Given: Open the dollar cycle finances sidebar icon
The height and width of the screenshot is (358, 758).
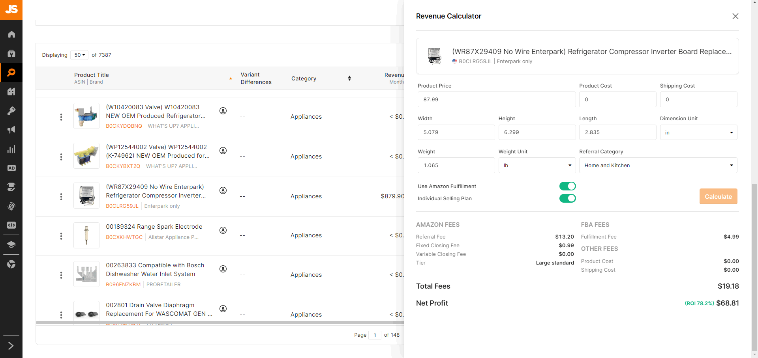Looking at the screenshot, I should point(11,206).
